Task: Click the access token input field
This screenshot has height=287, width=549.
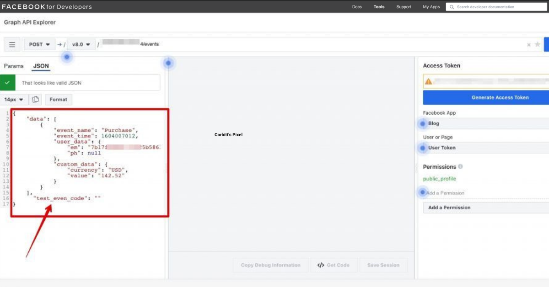Action: coord(486,81)
